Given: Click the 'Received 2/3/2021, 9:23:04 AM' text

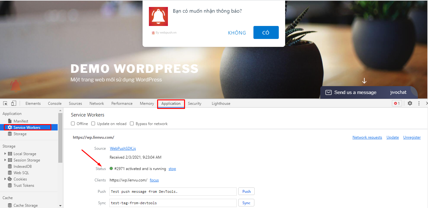Looking at the screenshot, I should [x=136, y=157].
